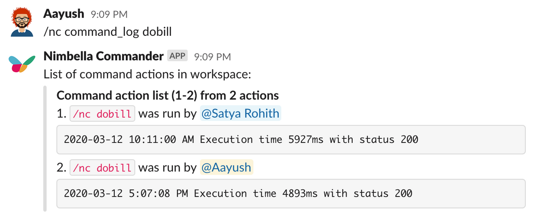
Task: Select the @Satya Rohith mention
Action: point(240,113)
